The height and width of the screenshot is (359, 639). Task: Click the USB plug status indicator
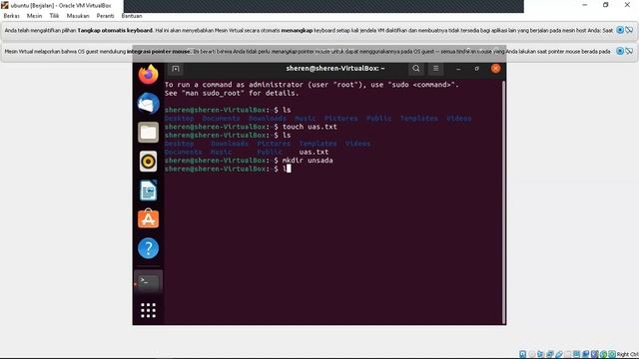[559, 354]
